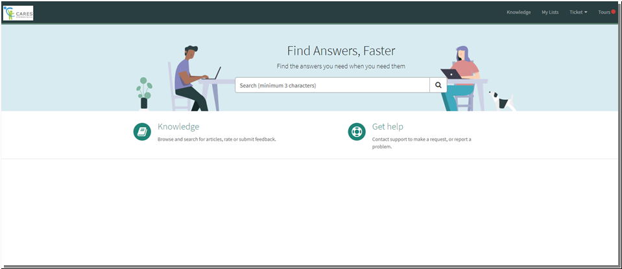Expand the Ticket dropdown menu
622x269 pixels.
[575, 12]
